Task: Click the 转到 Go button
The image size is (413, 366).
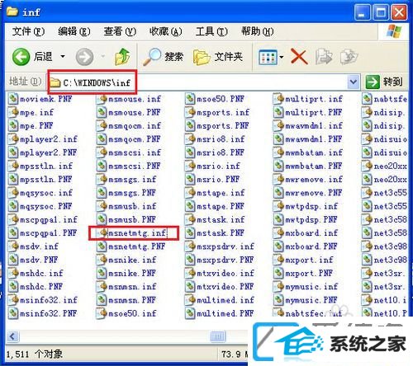Action: pyautogui.click(x=384, y=82)
